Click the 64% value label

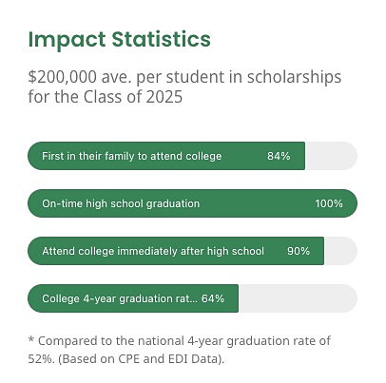[213, 298]
